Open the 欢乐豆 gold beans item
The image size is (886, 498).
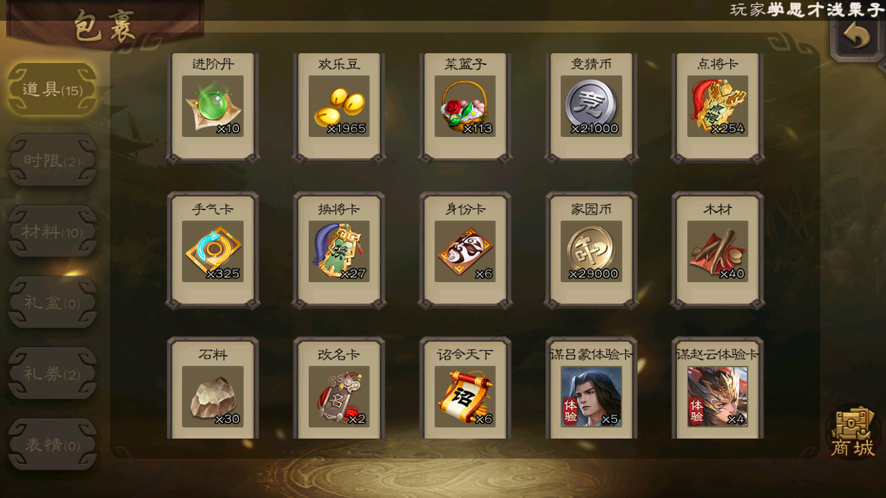coord(338,106)
